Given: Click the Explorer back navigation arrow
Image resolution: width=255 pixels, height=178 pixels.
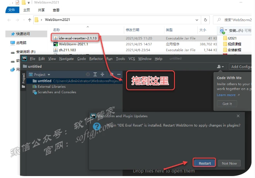Looking at the screenshot, I should coord(10,19).
